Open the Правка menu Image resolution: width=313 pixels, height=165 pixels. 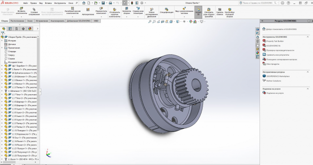tap(33, 3)
